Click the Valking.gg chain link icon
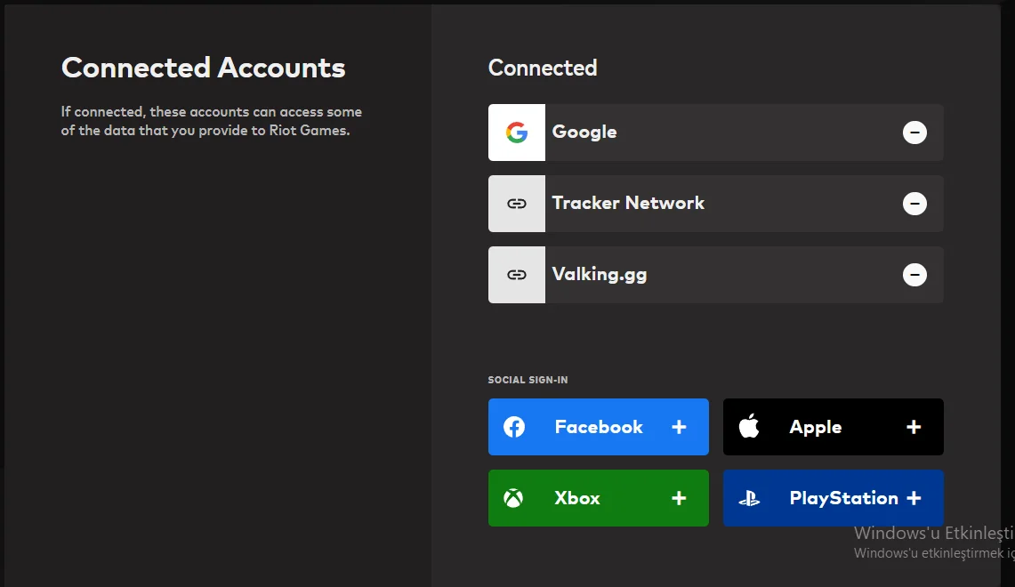Image resolution: width=1015 pixels, height=587 pixels. click(x=517, y=275)
